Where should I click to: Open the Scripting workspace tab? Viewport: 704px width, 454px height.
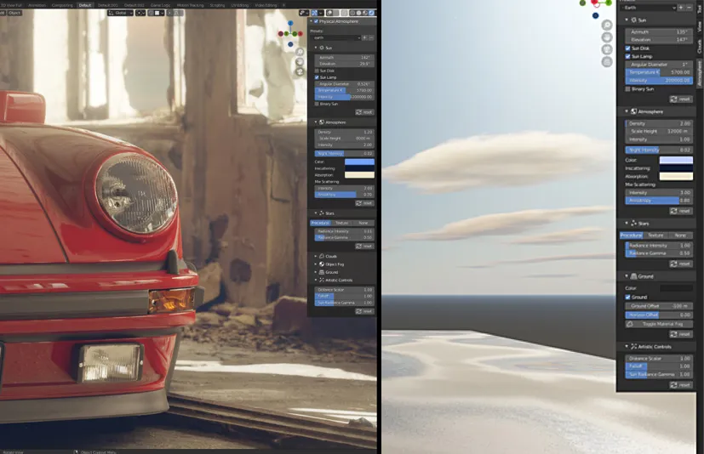point(217,5)
